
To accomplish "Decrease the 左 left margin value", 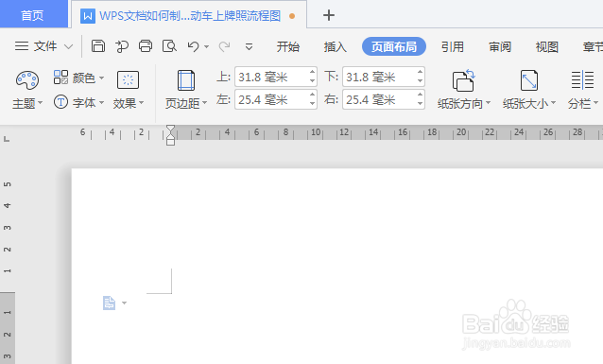I will [x=312, y=104].
